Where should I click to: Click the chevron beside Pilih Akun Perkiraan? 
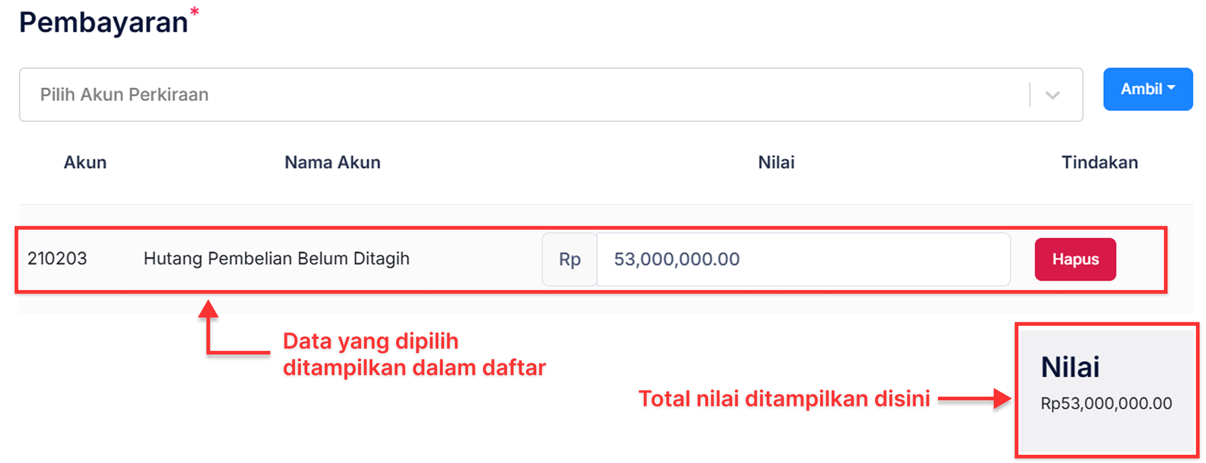point(1053,95)
